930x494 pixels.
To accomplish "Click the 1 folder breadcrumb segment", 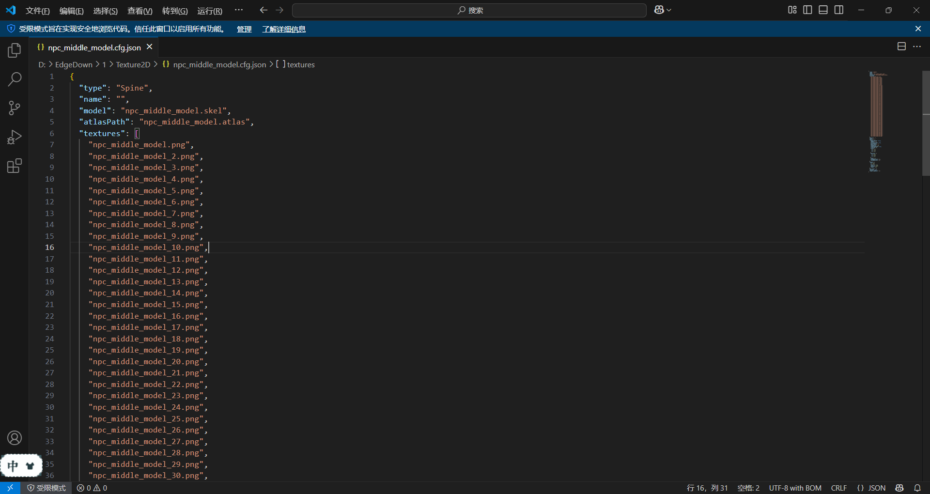I will (x=104, y=64).
